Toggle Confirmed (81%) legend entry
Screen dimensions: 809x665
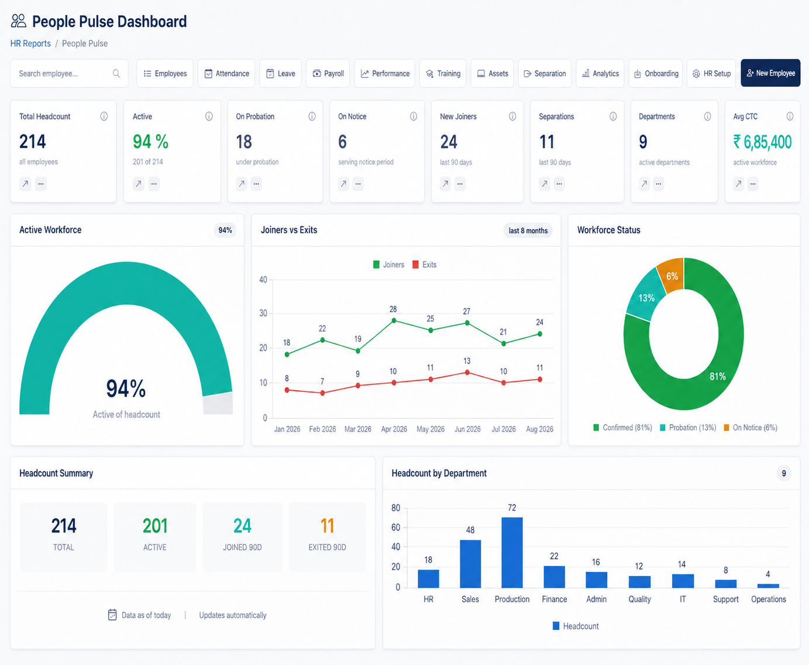(622, 428)
